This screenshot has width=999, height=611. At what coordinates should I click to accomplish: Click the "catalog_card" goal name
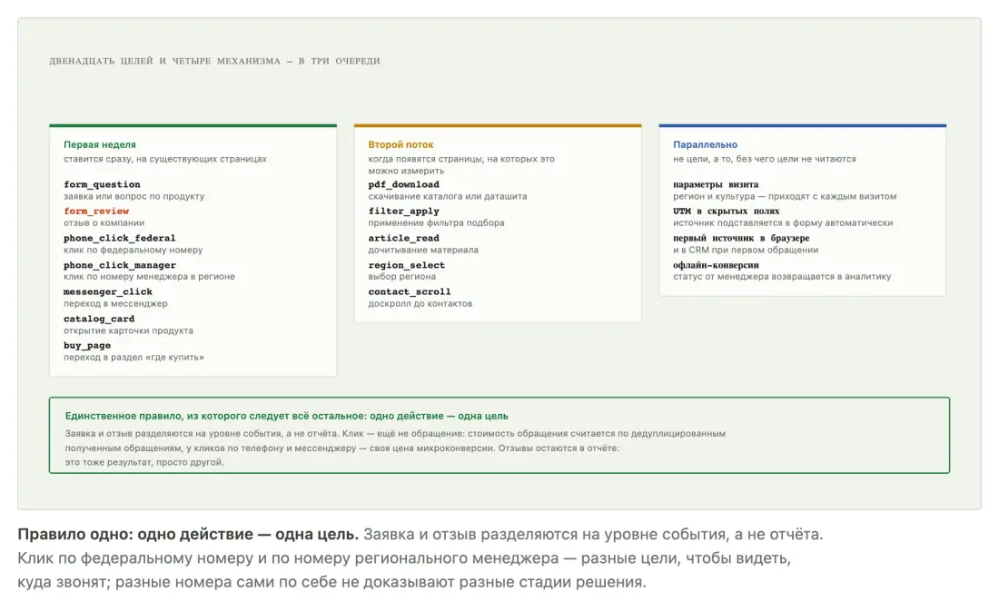[99, 319]
